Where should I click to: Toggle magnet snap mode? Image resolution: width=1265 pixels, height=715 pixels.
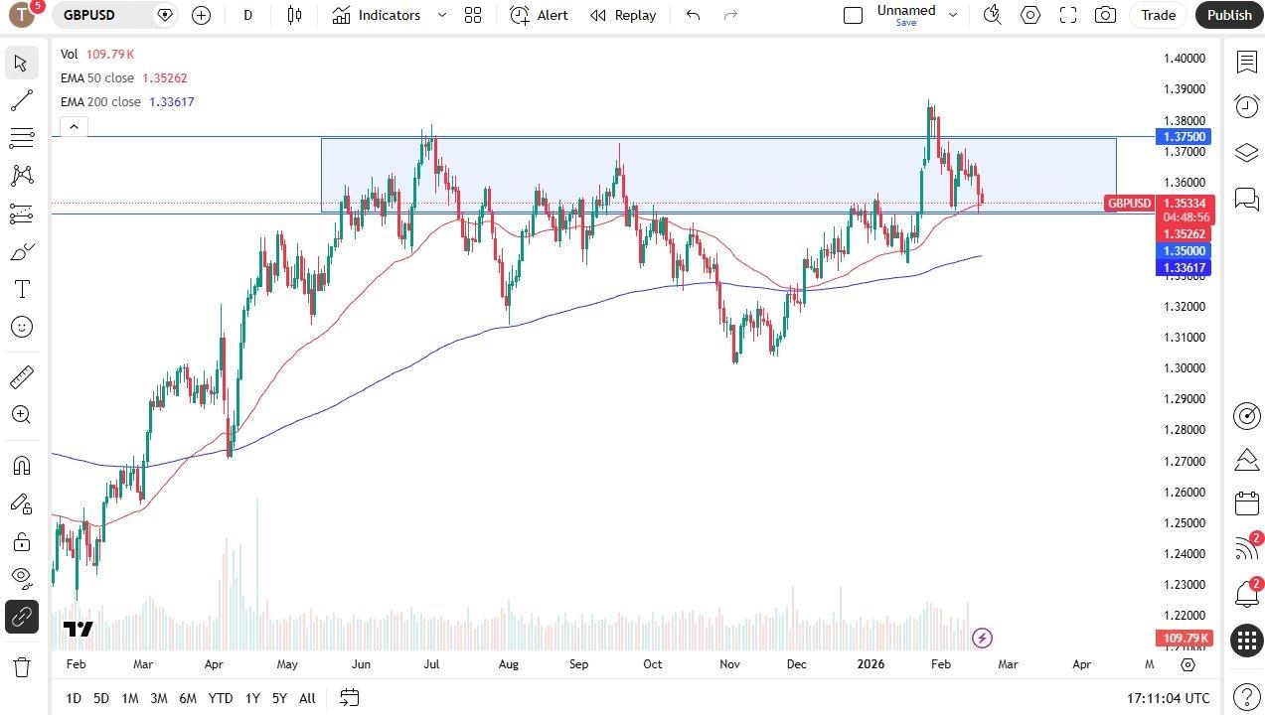click(x=22, y=465)
